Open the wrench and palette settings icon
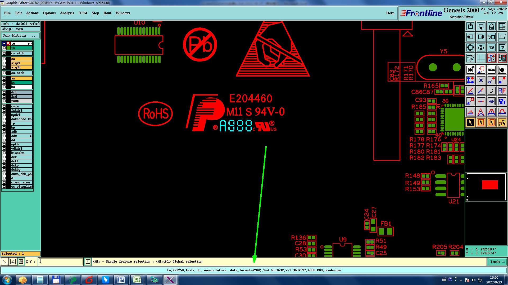 pyautogui.click(x=470, y=58)
